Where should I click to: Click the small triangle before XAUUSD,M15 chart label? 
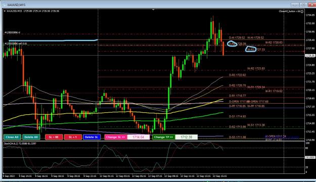(x=5, y=11)
